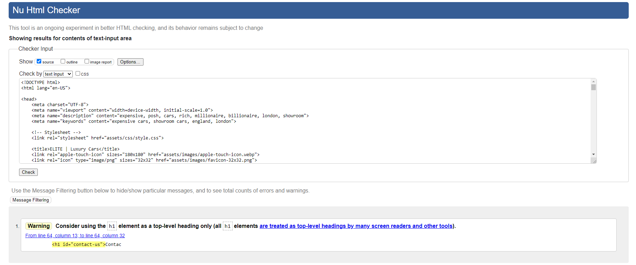Click the textarea scroll up arrow
This screenshot has width=636, height=265.
[x=593, y=81]
